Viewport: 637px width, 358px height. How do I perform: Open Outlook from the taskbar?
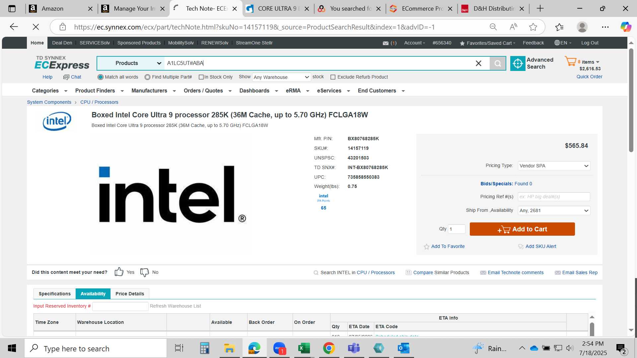[x=403, y=348]
